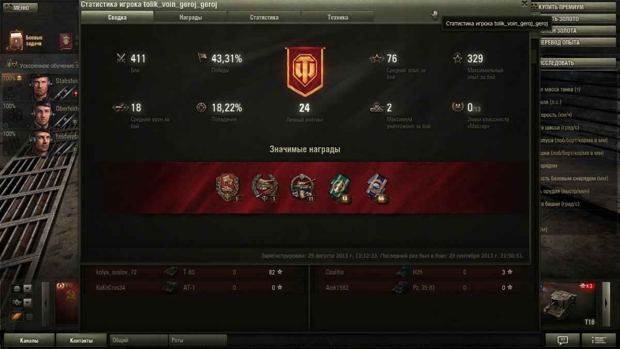Select the Stabsfeldwebel crew member portrait
The height and width of the screenshot is (349, 620).
(x=41, y=87)
